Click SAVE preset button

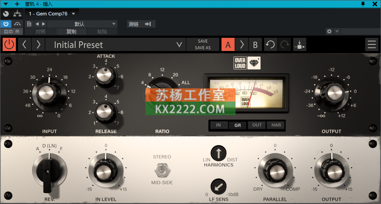click(x=203, y=41)
